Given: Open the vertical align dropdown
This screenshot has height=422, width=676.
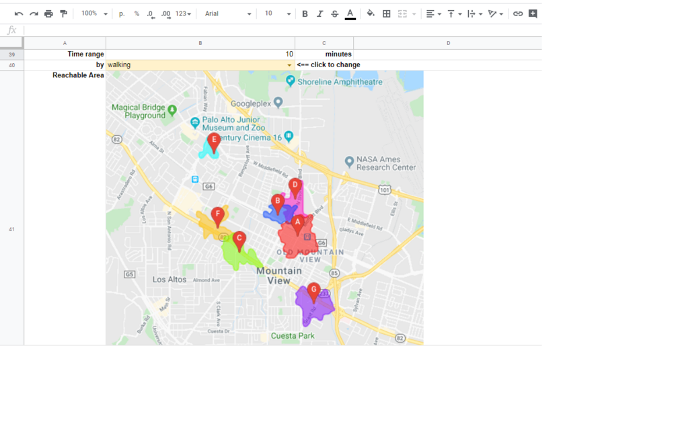Looking at the screenshot, I should pyautogui.click(x=455, y=14).
